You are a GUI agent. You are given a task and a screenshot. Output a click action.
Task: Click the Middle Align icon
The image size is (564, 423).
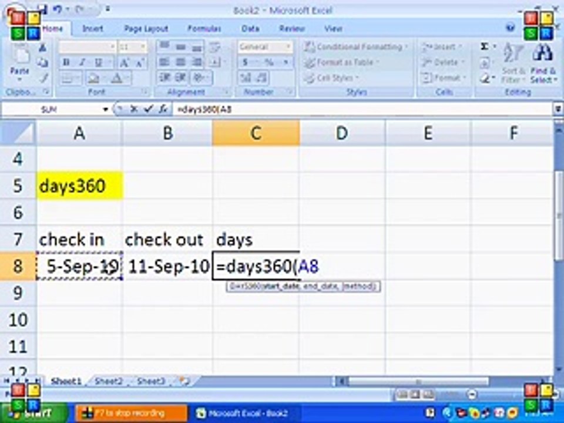click(181, 47)
